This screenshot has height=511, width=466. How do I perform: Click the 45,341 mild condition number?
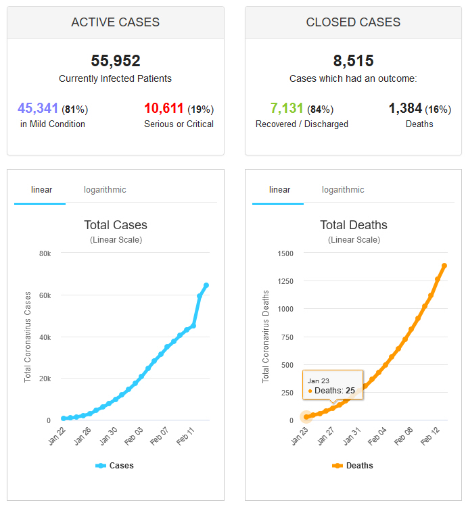38,108
